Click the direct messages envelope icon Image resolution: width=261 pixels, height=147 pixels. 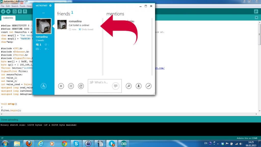click(x=38, y=49)
